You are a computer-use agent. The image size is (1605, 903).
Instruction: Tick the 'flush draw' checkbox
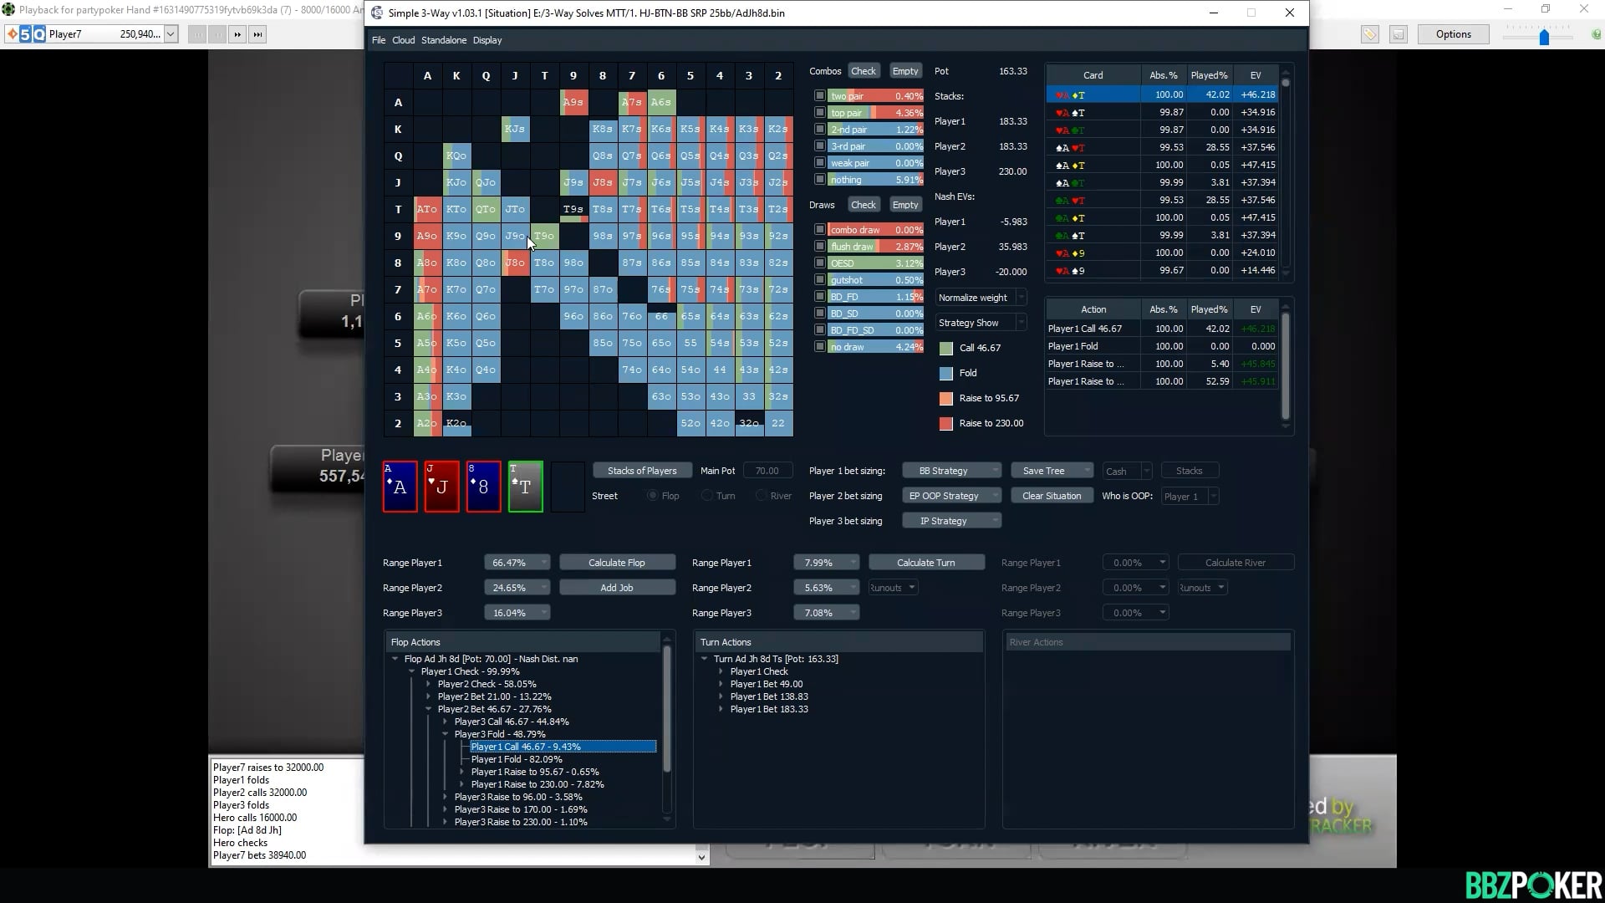pos(820,247)
